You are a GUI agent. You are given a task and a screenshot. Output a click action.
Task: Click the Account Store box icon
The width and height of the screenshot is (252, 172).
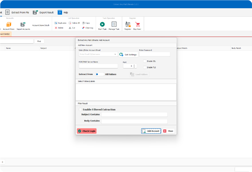[9, 24]
